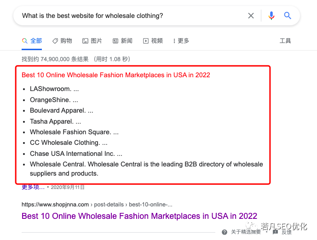Select the Wholesale Fashion Square list item
317x240 pixels.
[x=74, y=132]
